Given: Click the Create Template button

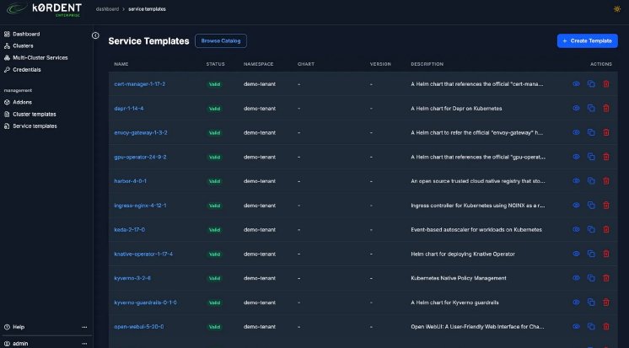Looking at the screenshot, I should coord(588,41).
